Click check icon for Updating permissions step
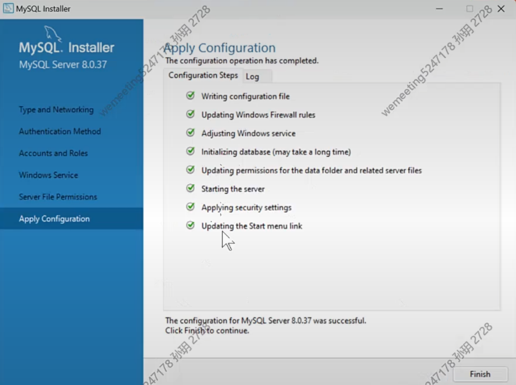This screenshot has height=385, width=516. (190, 170)
